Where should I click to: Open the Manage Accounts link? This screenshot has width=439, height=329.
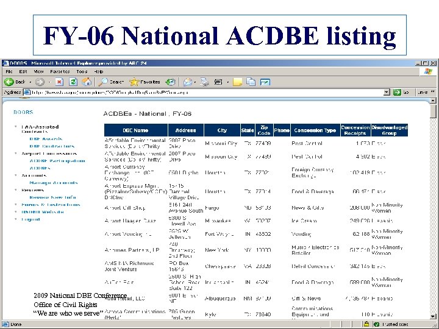54,183
